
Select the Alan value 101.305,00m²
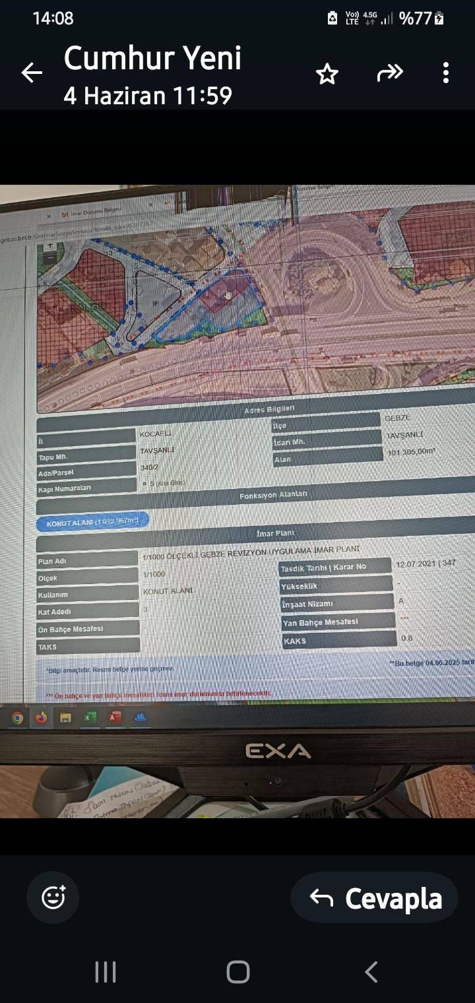(412, 452)
